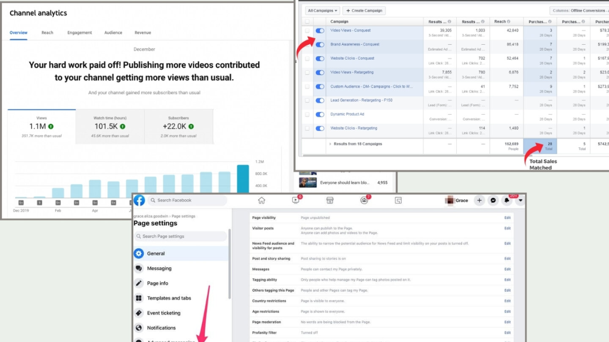Click Edit for Page visibility
The height and width of the screenshot is (342, 609).
tap(507, 218)
